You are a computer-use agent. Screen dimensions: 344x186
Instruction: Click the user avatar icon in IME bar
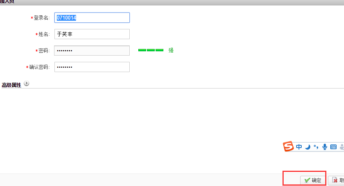342,147
